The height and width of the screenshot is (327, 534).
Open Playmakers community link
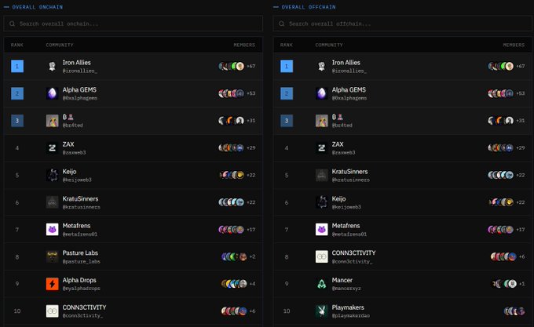tap(348, 307)
